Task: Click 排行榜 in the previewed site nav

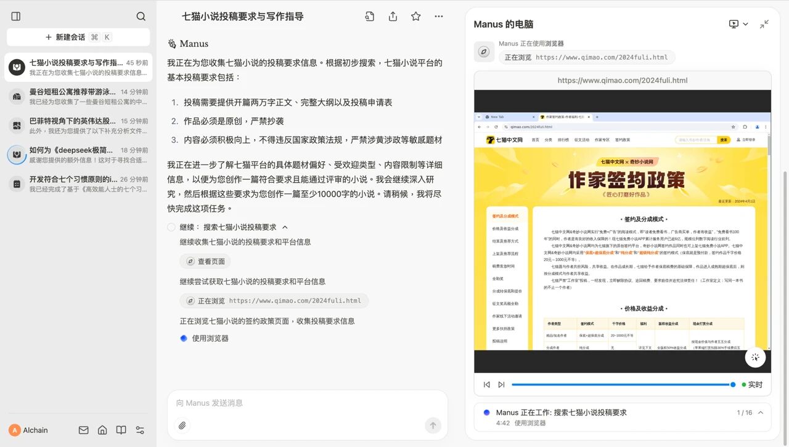Action: (x=563, y=140)
